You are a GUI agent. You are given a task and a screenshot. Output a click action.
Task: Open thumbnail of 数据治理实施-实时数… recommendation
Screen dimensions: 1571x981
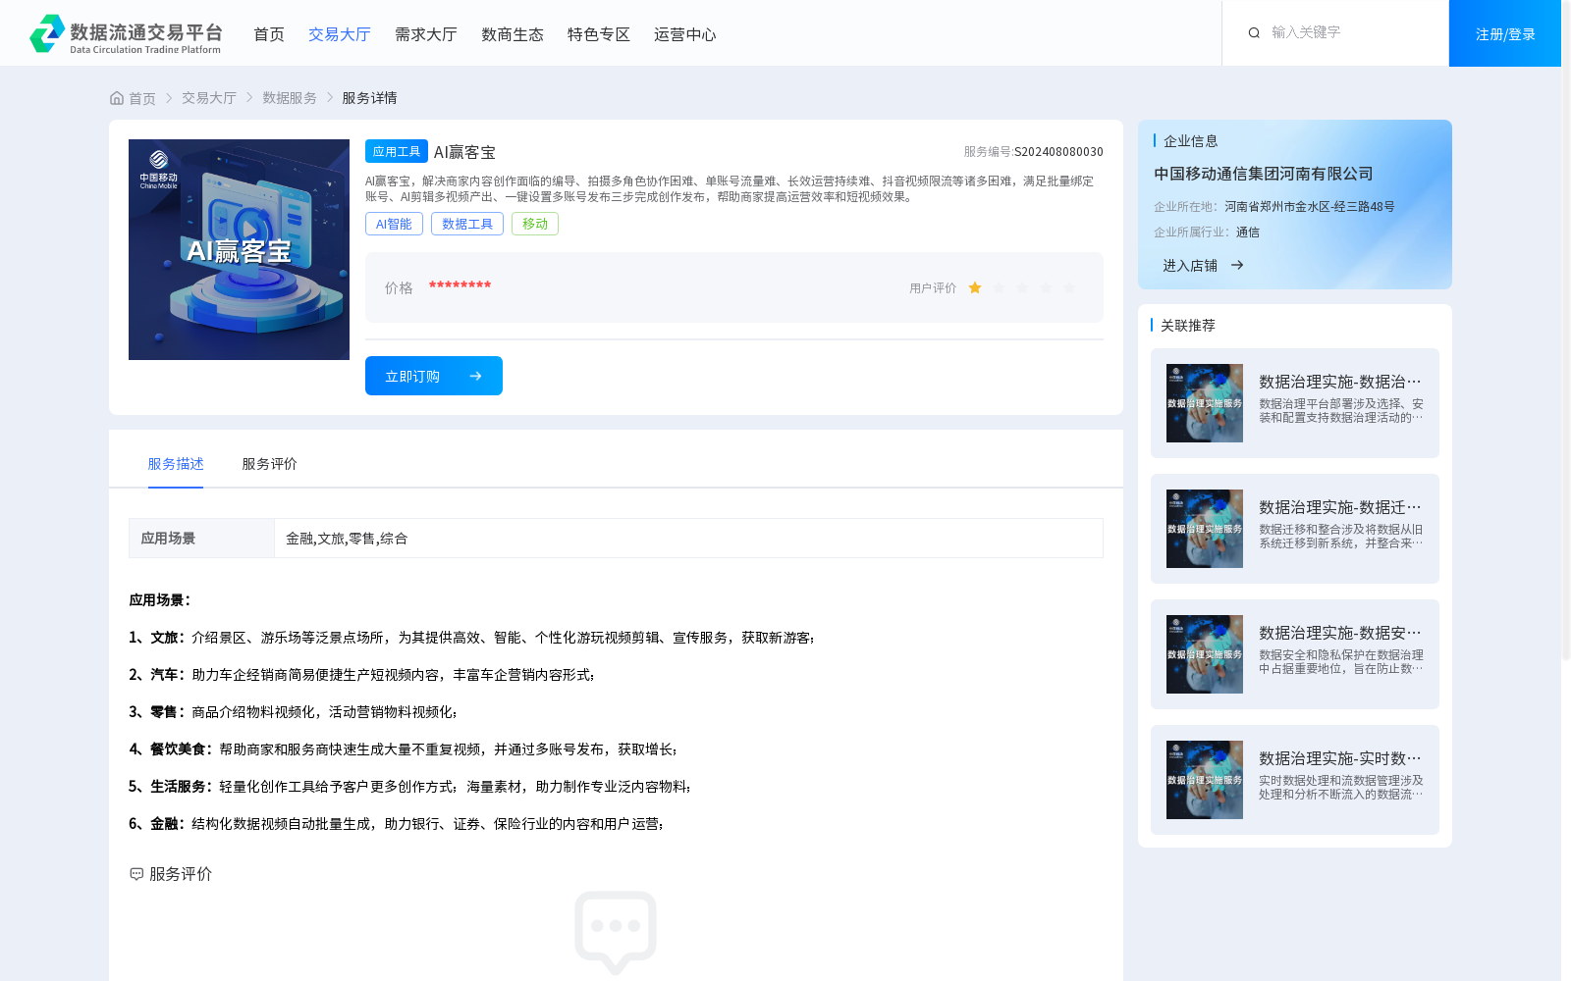(x=1205, y=780)
